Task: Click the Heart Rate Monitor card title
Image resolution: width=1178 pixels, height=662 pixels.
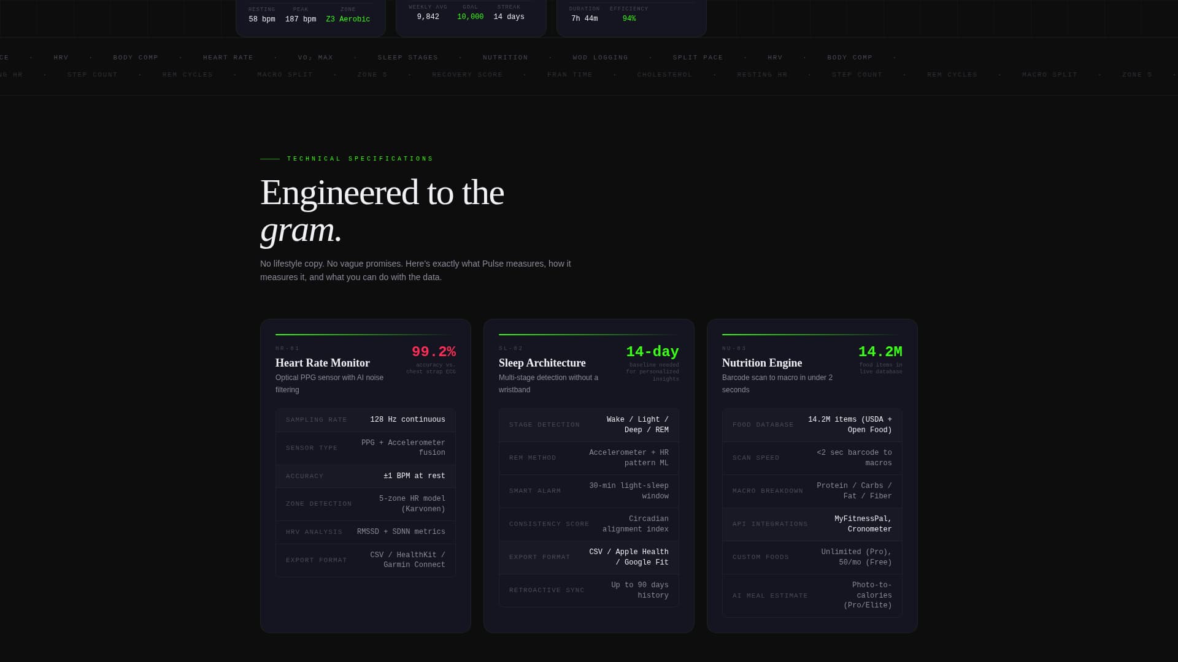Action: (x=323, y=363)
